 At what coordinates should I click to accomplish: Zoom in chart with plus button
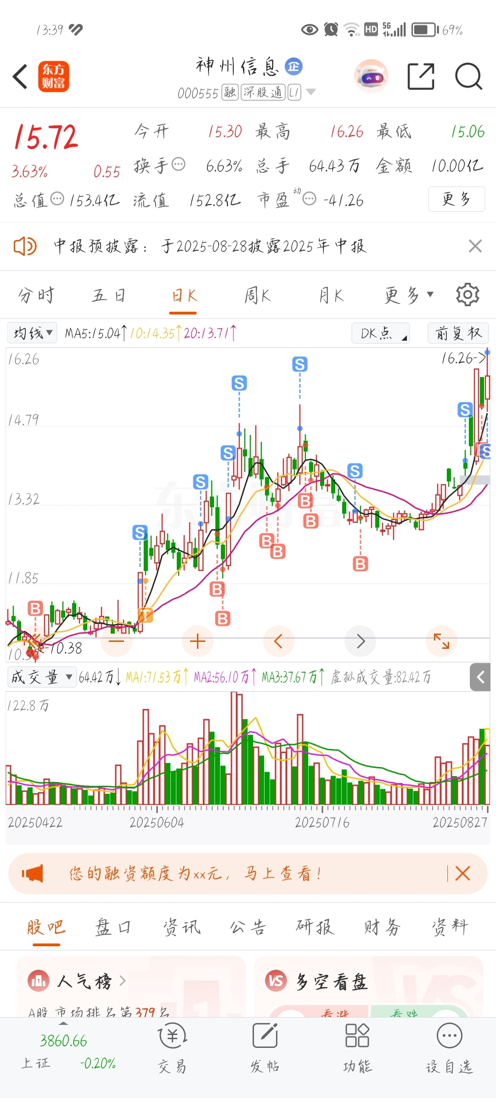click(x=197, y=641)
